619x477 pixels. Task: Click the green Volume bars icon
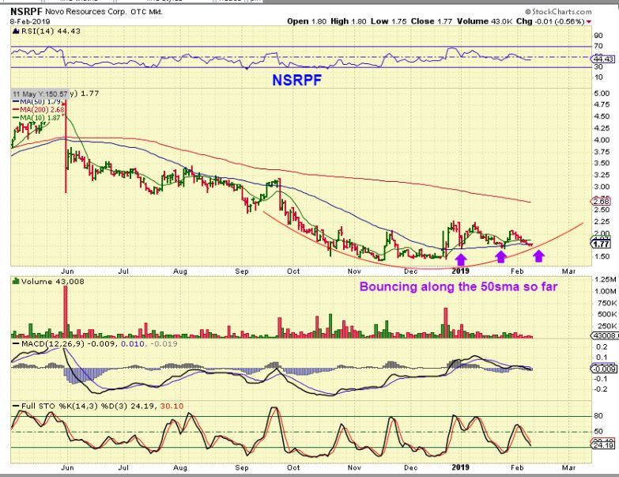pos(16,281)
